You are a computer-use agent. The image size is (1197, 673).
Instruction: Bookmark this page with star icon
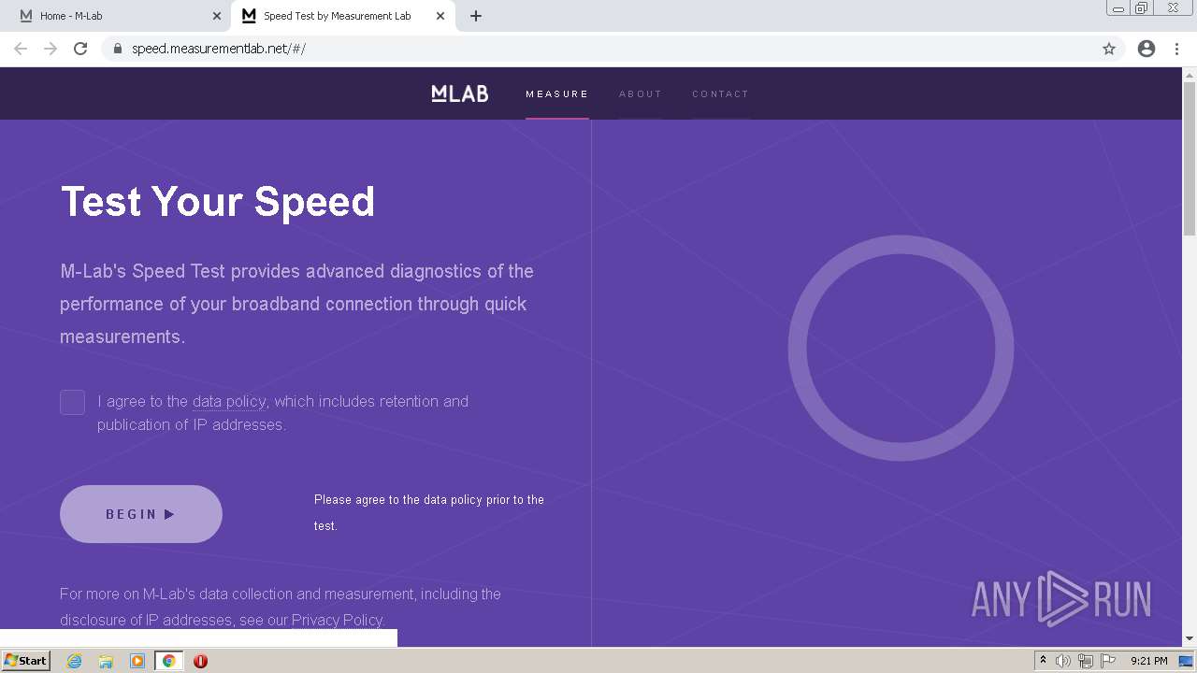1109,49
